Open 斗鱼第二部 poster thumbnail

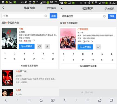pyautogui.click(x=8, y=78)
